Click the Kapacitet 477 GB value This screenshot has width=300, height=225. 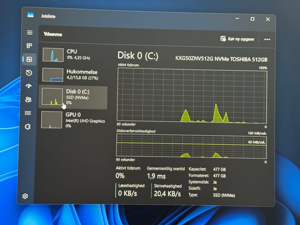[219, 169]
